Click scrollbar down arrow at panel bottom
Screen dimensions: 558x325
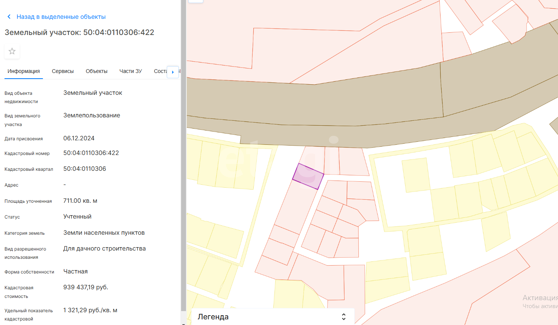point(183,323)
